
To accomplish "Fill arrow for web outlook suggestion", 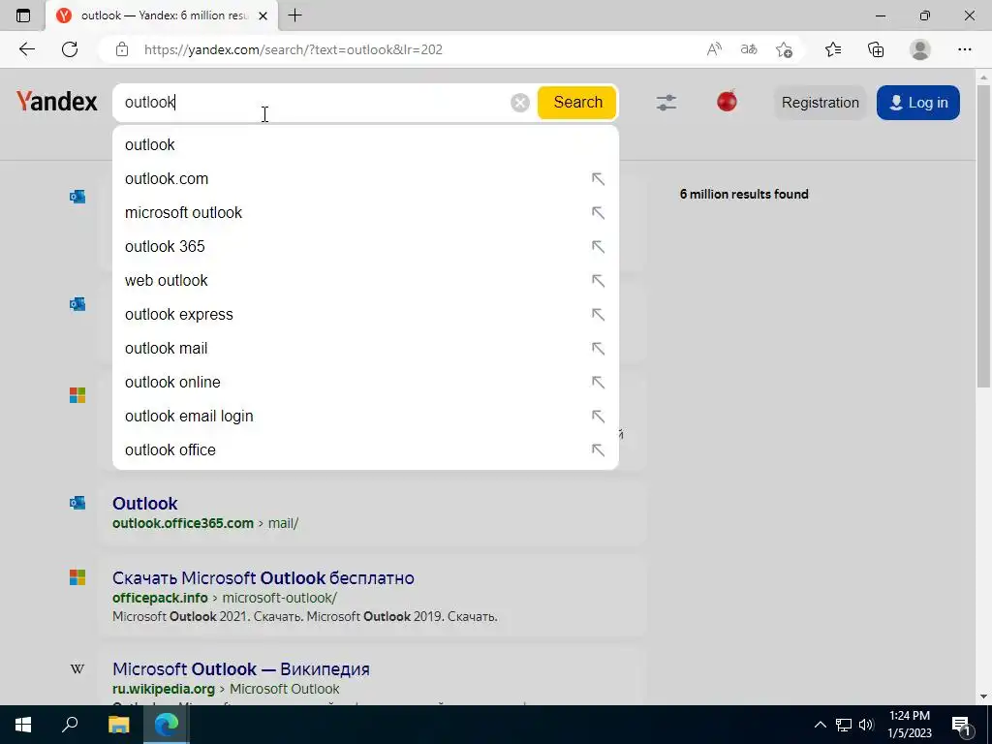I will 598,280.
